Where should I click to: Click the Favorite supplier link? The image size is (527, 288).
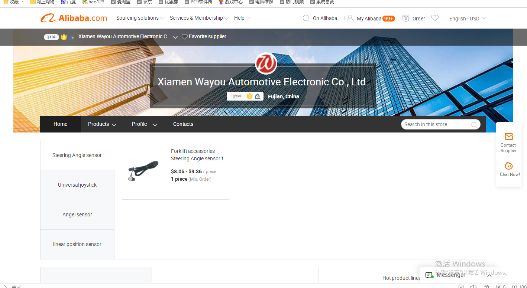(x=207, y=37)
